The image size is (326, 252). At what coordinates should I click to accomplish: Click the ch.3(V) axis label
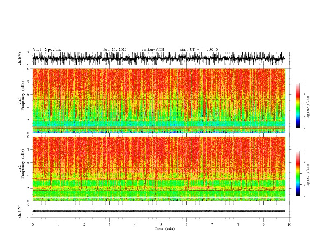pyautogui.click(x=19, y=211)
